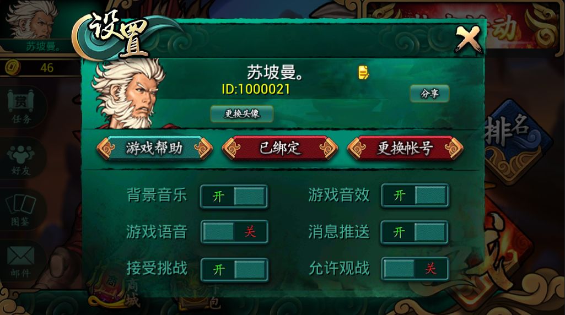Close the settings panel with the X
Screen dimensions: 565x315
pos(468,39)
